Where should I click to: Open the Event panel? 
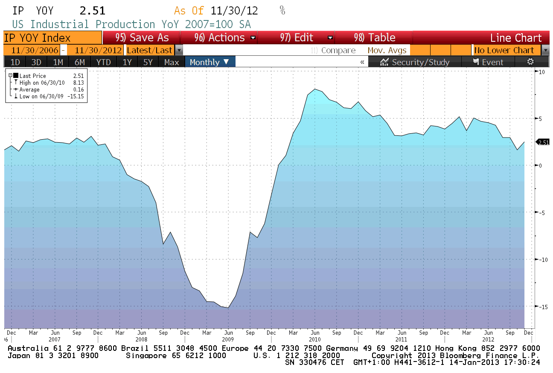488,62
